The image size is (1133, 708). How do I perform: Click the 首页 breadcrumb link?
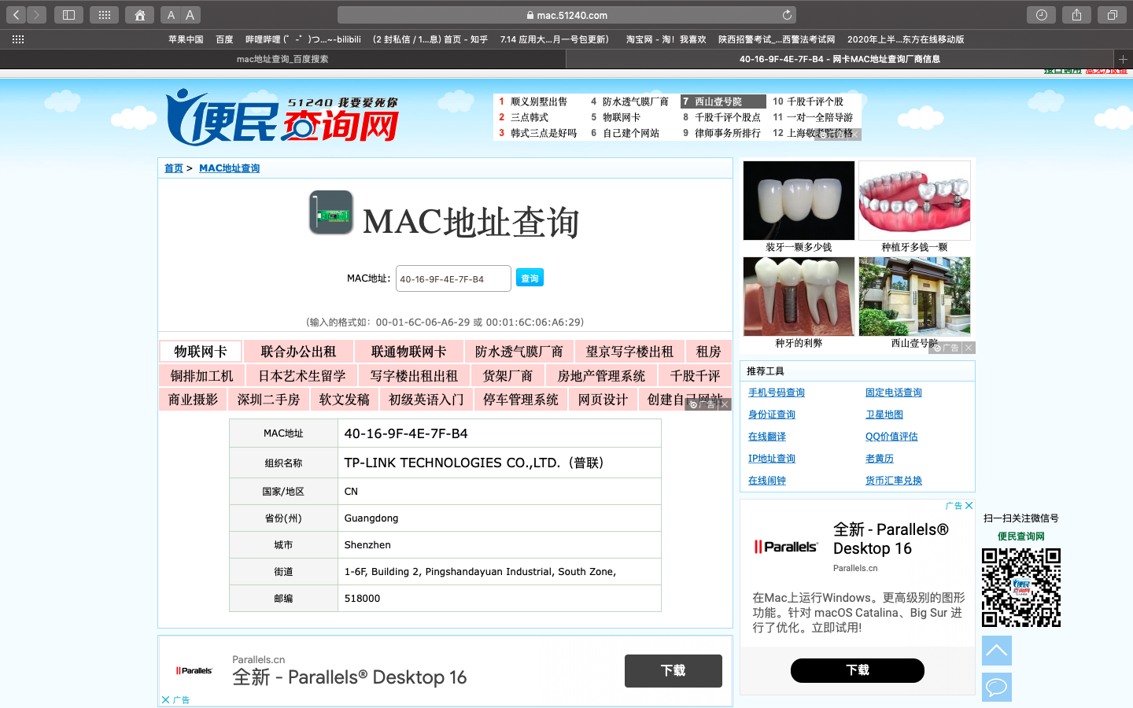(x=173, y=168)
